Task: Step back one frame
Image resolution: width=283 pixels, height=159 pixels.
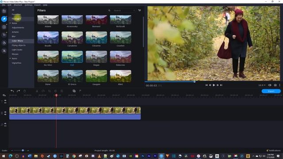Action: 210,85
